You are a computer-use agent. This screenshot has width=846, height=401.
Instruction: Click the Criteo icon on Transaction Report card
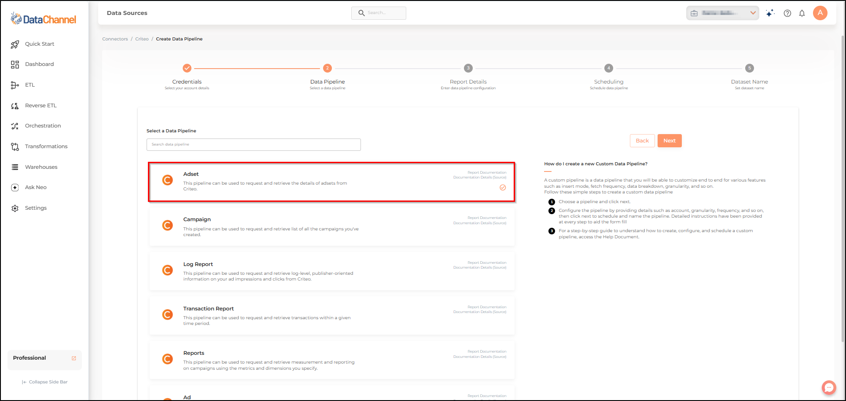click(x=168, y=314)
